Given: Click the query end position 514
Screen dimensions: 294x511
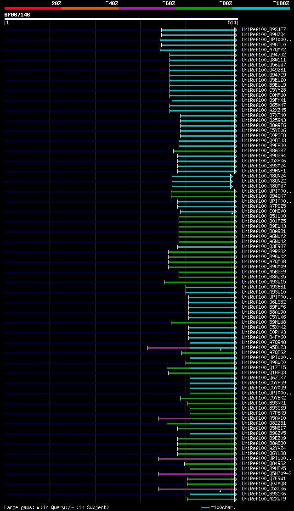Looking at the screenshot, I should point(232,23).
